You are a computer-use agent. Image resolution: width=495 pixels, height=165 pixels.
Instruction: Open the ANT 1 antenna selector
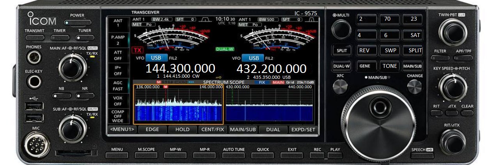click(118, 23)
